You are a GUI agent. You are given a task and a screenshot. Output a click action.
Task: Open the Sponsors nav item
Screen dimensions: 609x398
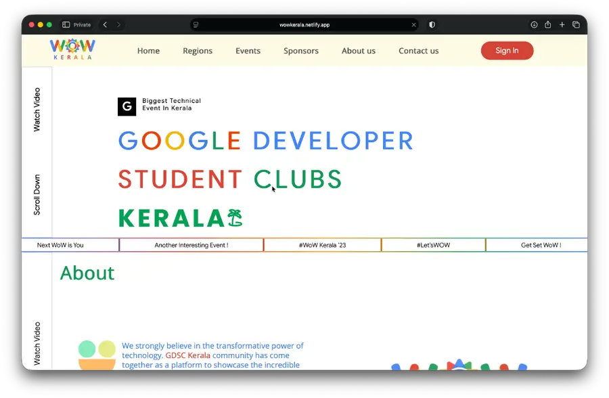tap(301, 51)
